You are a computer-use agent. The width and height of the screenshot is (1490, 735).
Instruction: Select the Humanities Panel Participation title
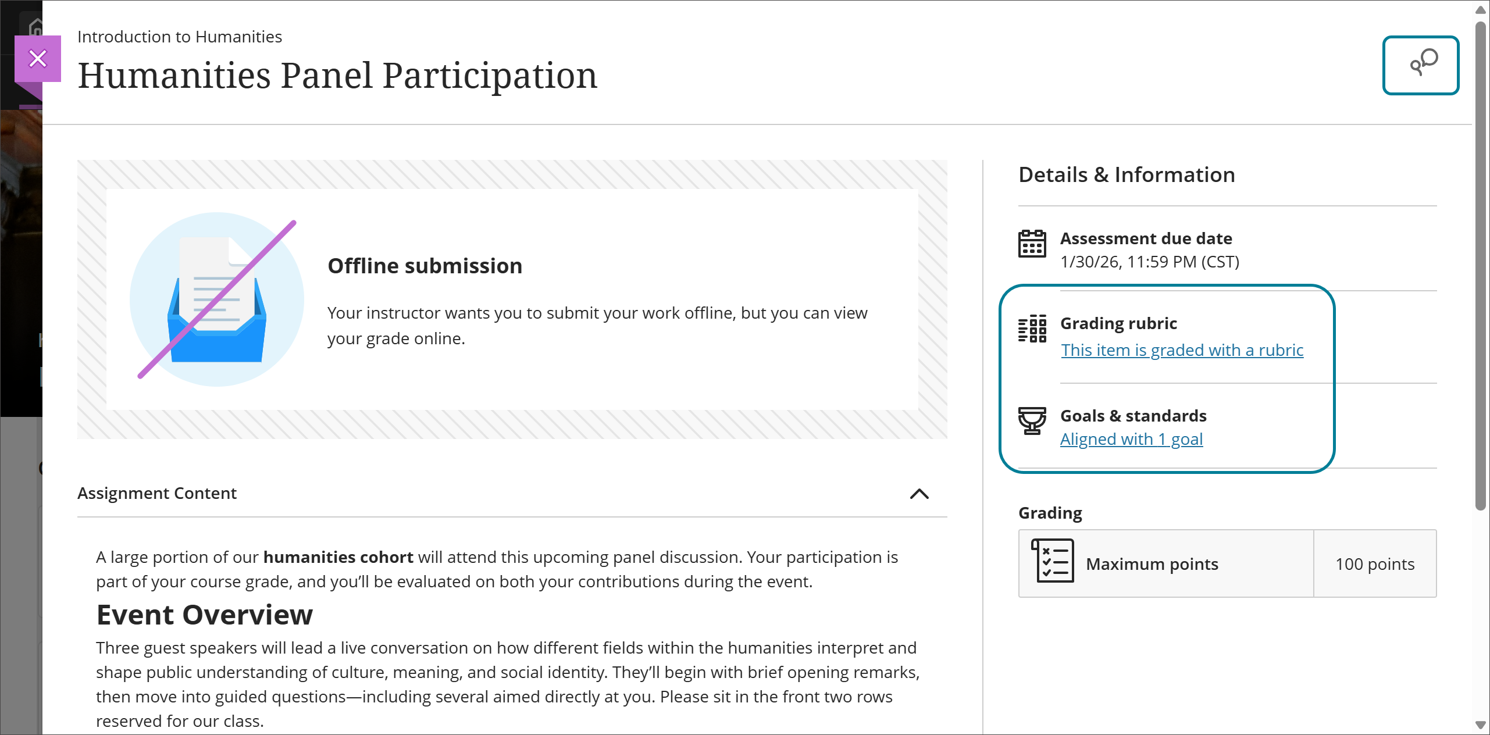tap(337, 75)
